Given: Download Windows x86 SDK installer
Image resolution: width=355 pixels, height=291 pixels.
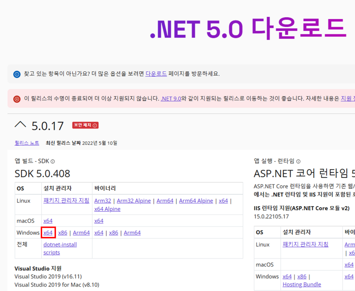Looking at the screenshot, I should pyautogui.click(x=62, y=233).
